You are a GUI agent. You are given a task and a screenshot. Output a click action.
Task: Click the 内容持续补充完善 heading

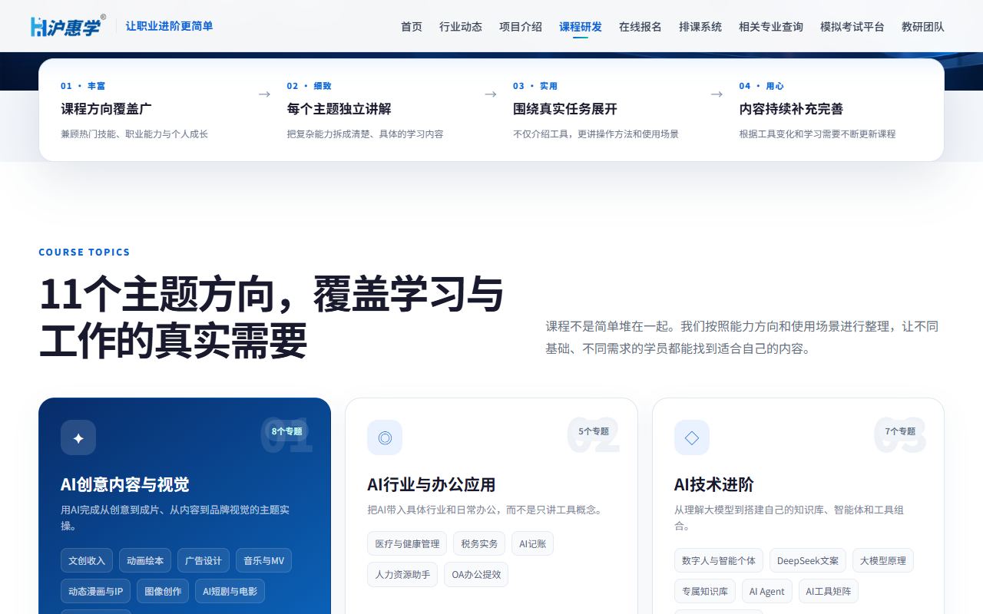(791, 109)
